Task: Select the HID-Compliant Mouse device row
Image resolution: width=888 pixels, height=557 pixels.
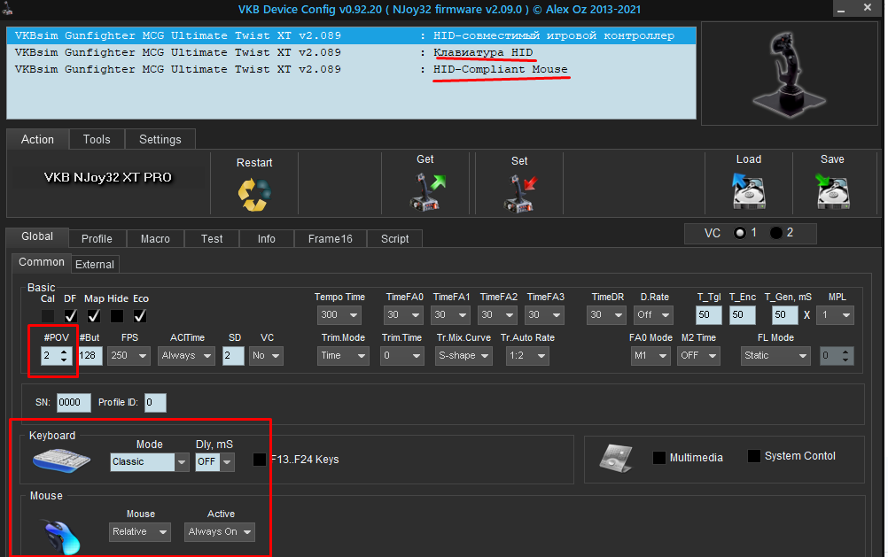Action: 351,70
